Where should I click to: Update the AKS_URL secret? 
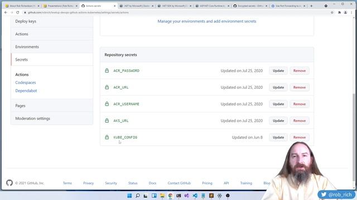click(278, 121)
